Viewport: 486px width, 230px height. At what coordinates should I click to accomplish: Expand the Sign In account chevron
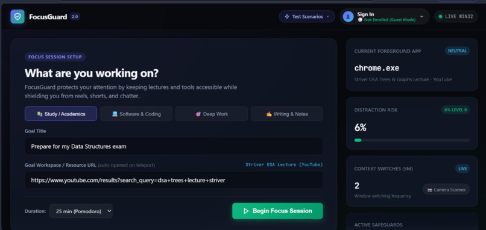click(421, 16)
